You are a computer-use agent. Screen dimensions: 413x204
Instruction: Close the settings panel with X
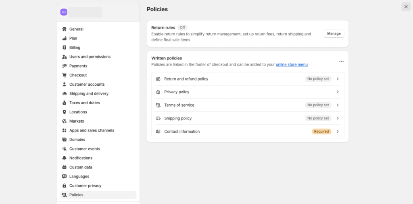pos(406,6)
